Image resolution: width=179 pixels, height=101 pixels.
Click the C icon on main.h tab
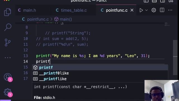[x=19, y=10]
